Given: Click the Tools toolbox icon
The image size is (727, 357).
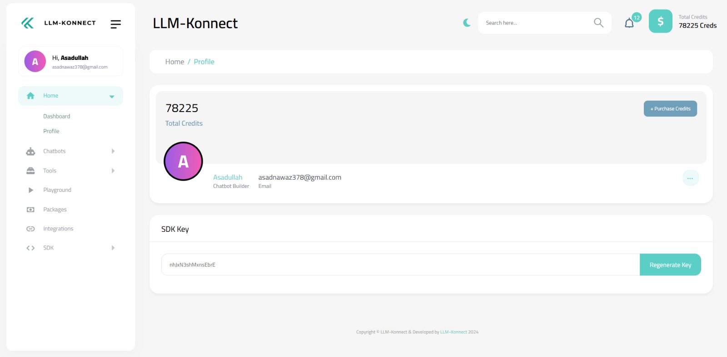Looking at the screenshot, I should tap(30, 171).
